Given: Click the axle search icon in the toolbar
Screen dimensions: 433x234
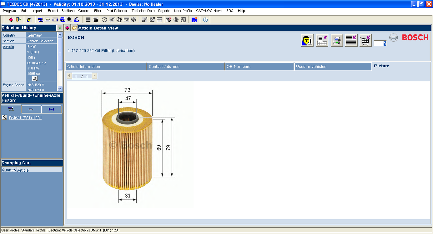Looking at the screenshot, I should coord(55,20).
